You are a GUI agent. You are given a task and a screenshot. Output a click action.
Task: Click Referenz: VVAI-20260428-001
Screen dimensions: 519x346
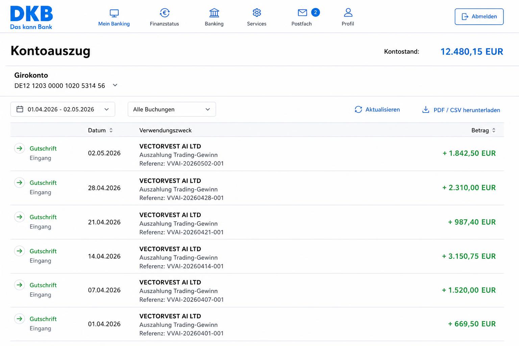tap(181, 198)
